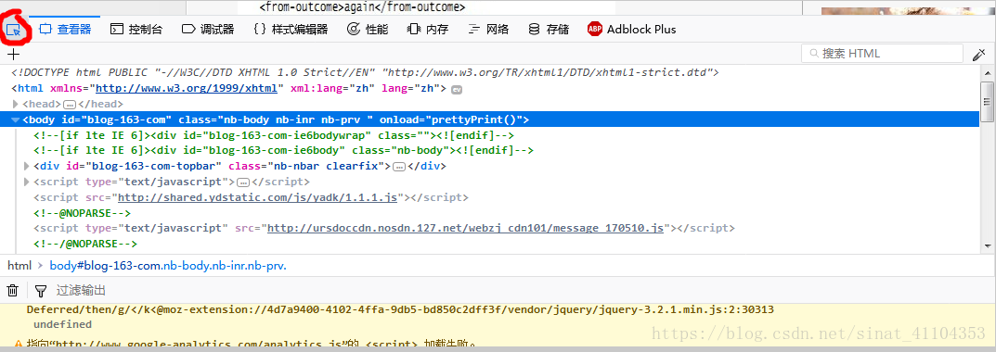The image size is (996, 352).
Task: Open the Adblock Plus panel
Action: [631, 29]
